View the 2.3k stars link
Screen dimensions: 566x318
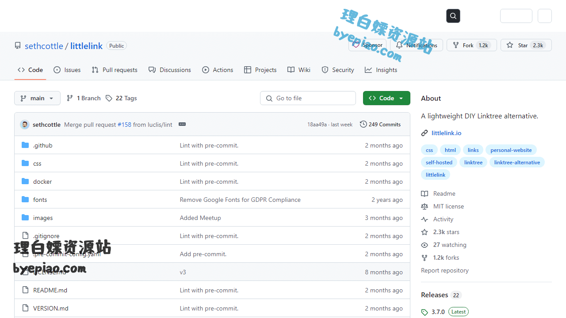[x=440, y=232]
